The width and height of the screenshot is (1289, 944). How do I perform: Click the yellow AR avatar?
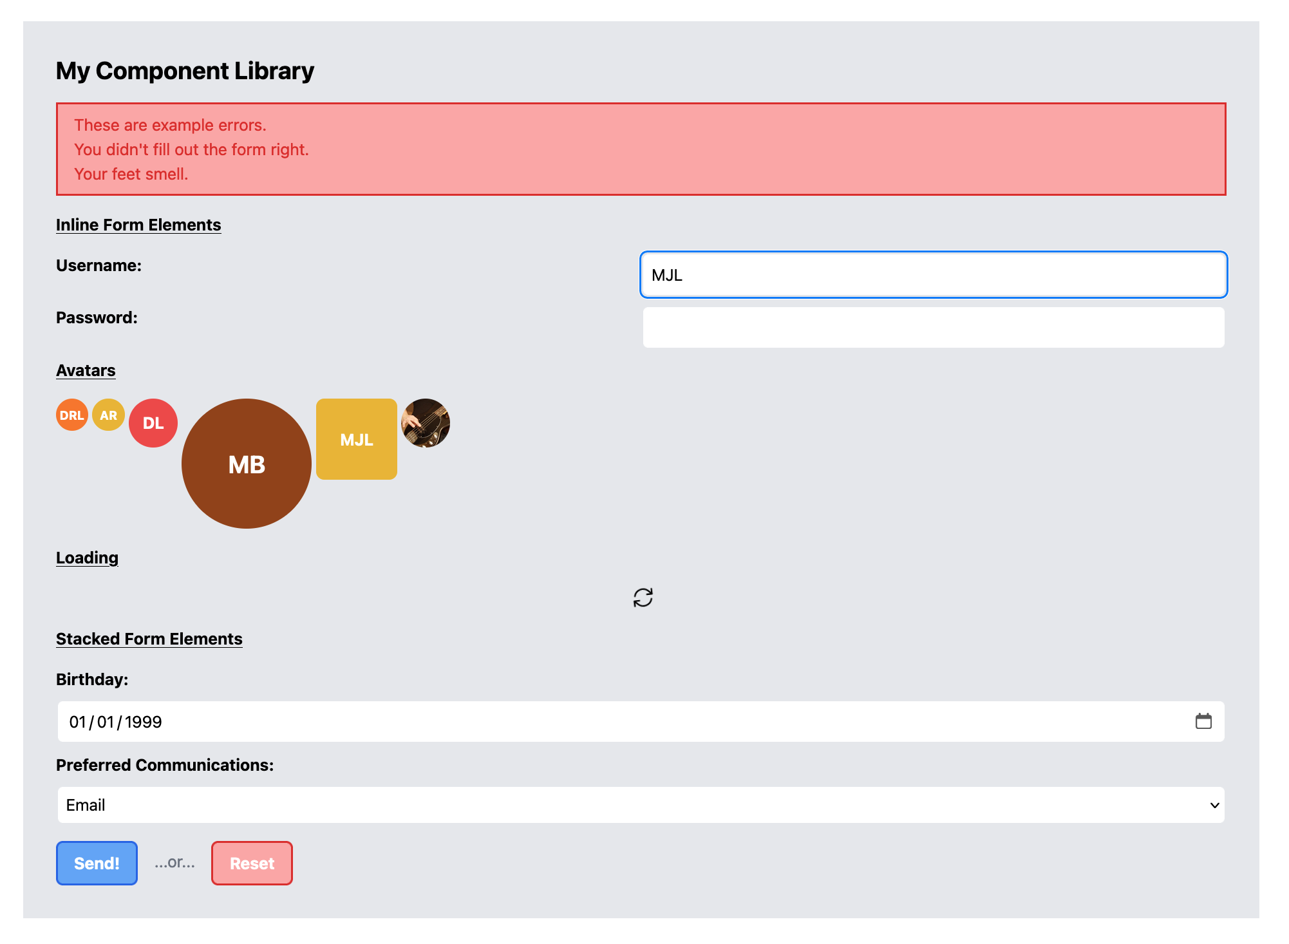(108, 415)
